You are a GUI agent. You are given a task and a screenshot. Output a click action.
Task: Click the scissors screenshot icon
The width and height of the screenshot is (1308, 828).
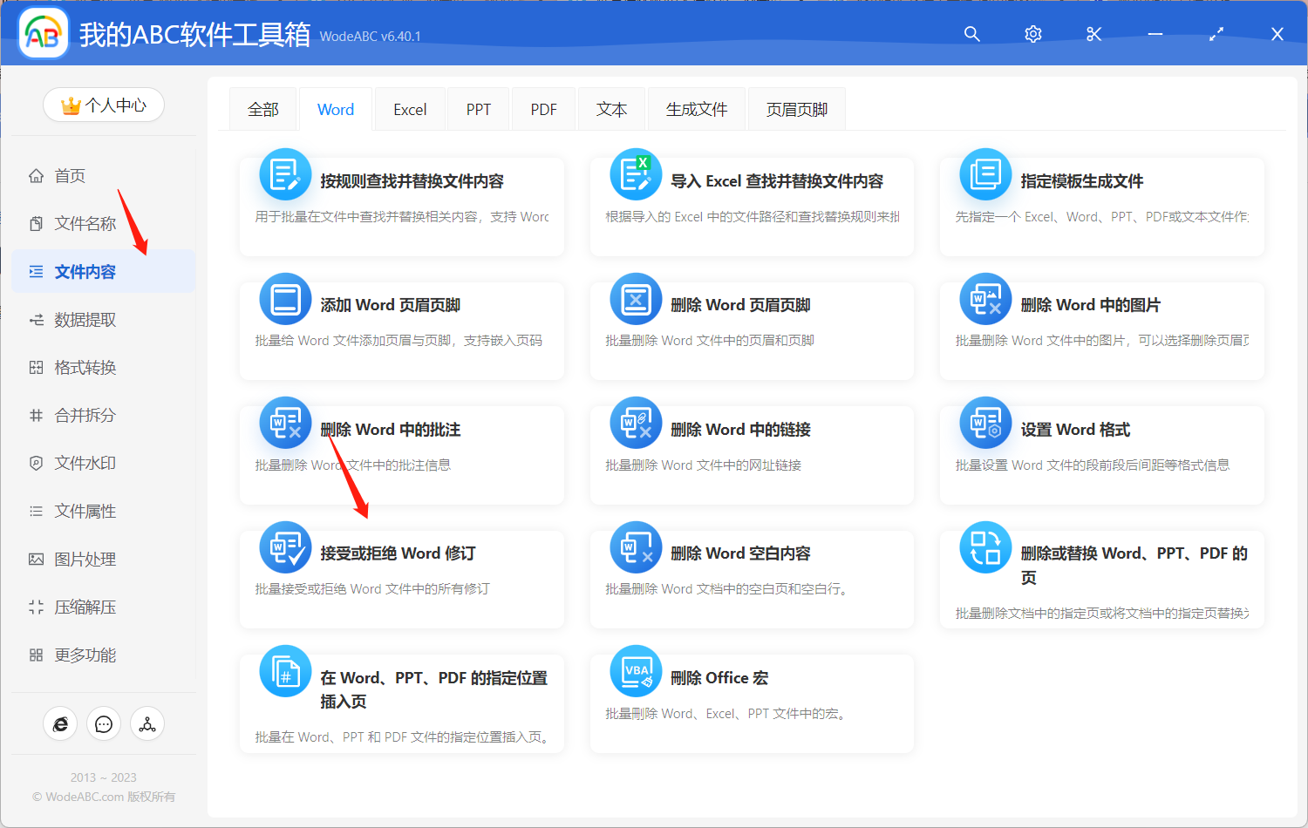coord(1093,34)
